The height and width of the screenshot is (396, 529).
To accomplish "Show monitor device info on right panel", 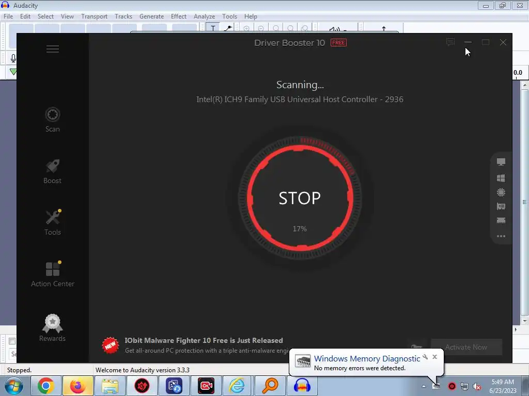I will click(x=501, y=162).
